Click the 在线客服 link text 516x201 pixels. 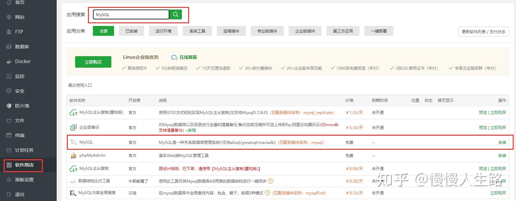(188, 57)
